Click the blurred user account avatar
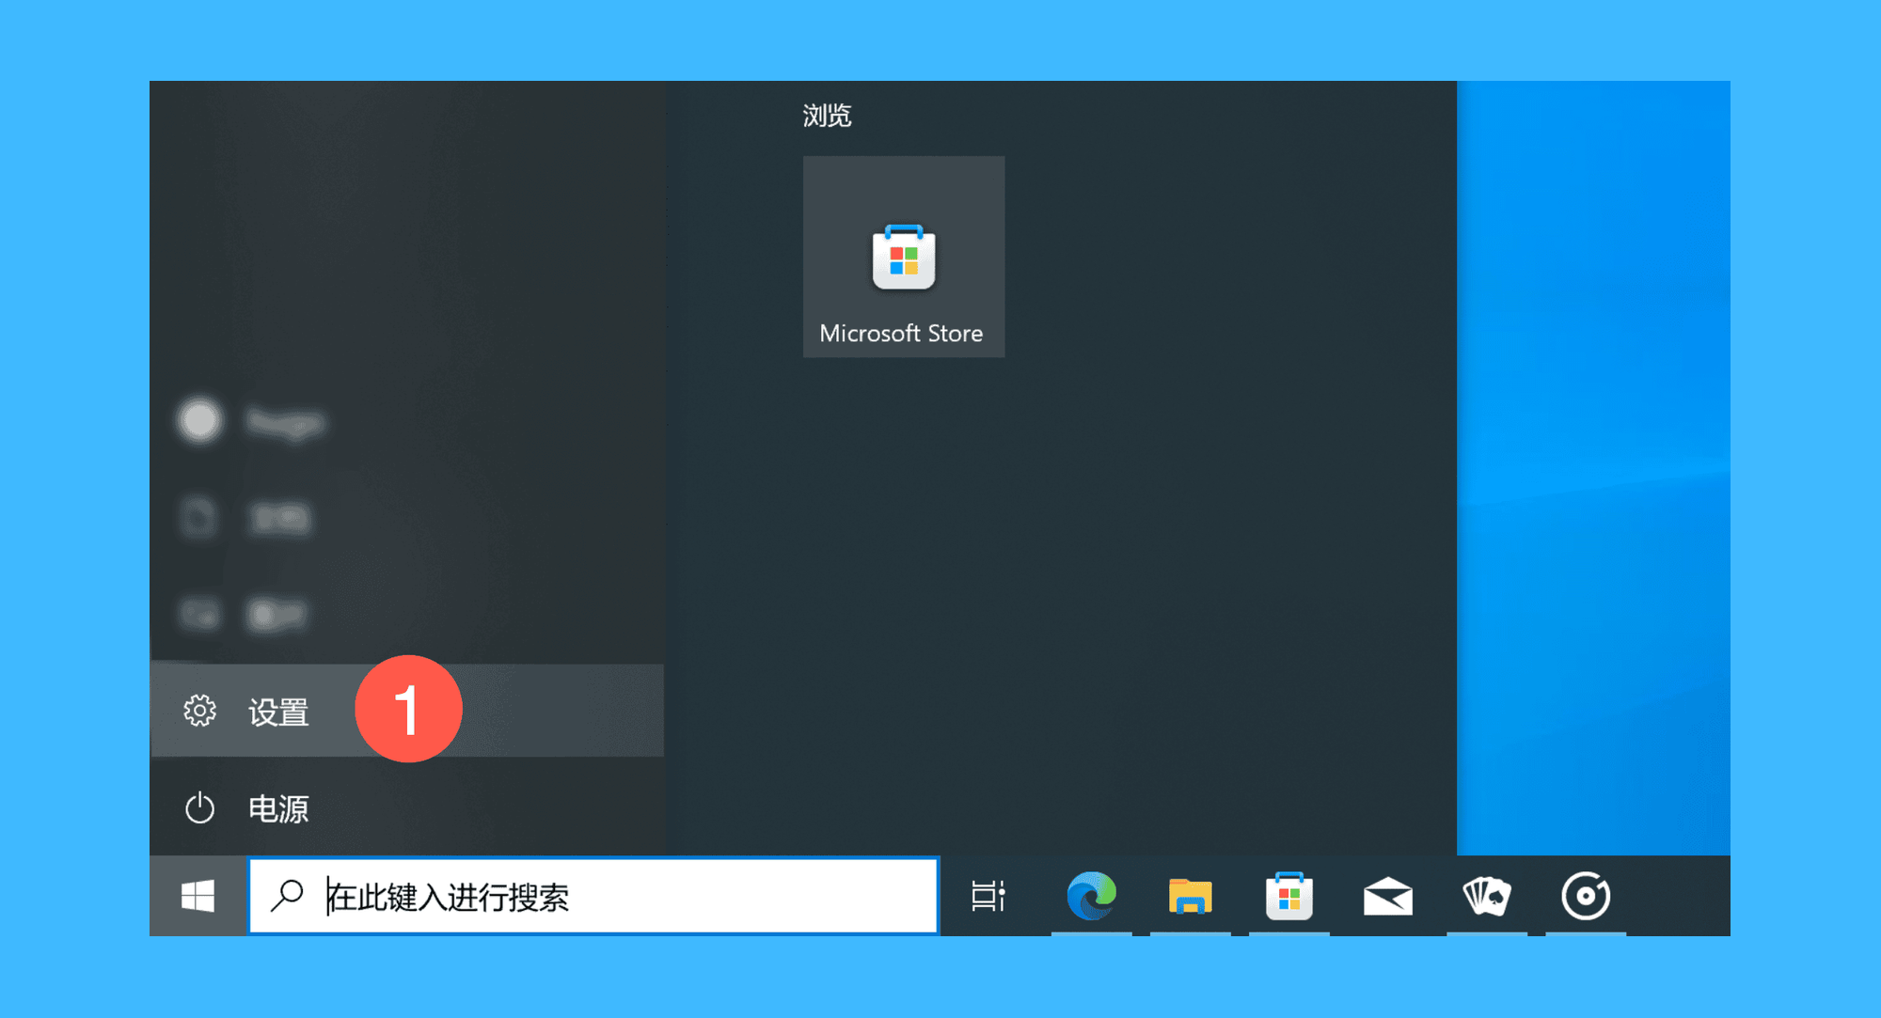The height and width of the screenshot is (1018, 1881). pyautogui.click(x=199, y=420)
